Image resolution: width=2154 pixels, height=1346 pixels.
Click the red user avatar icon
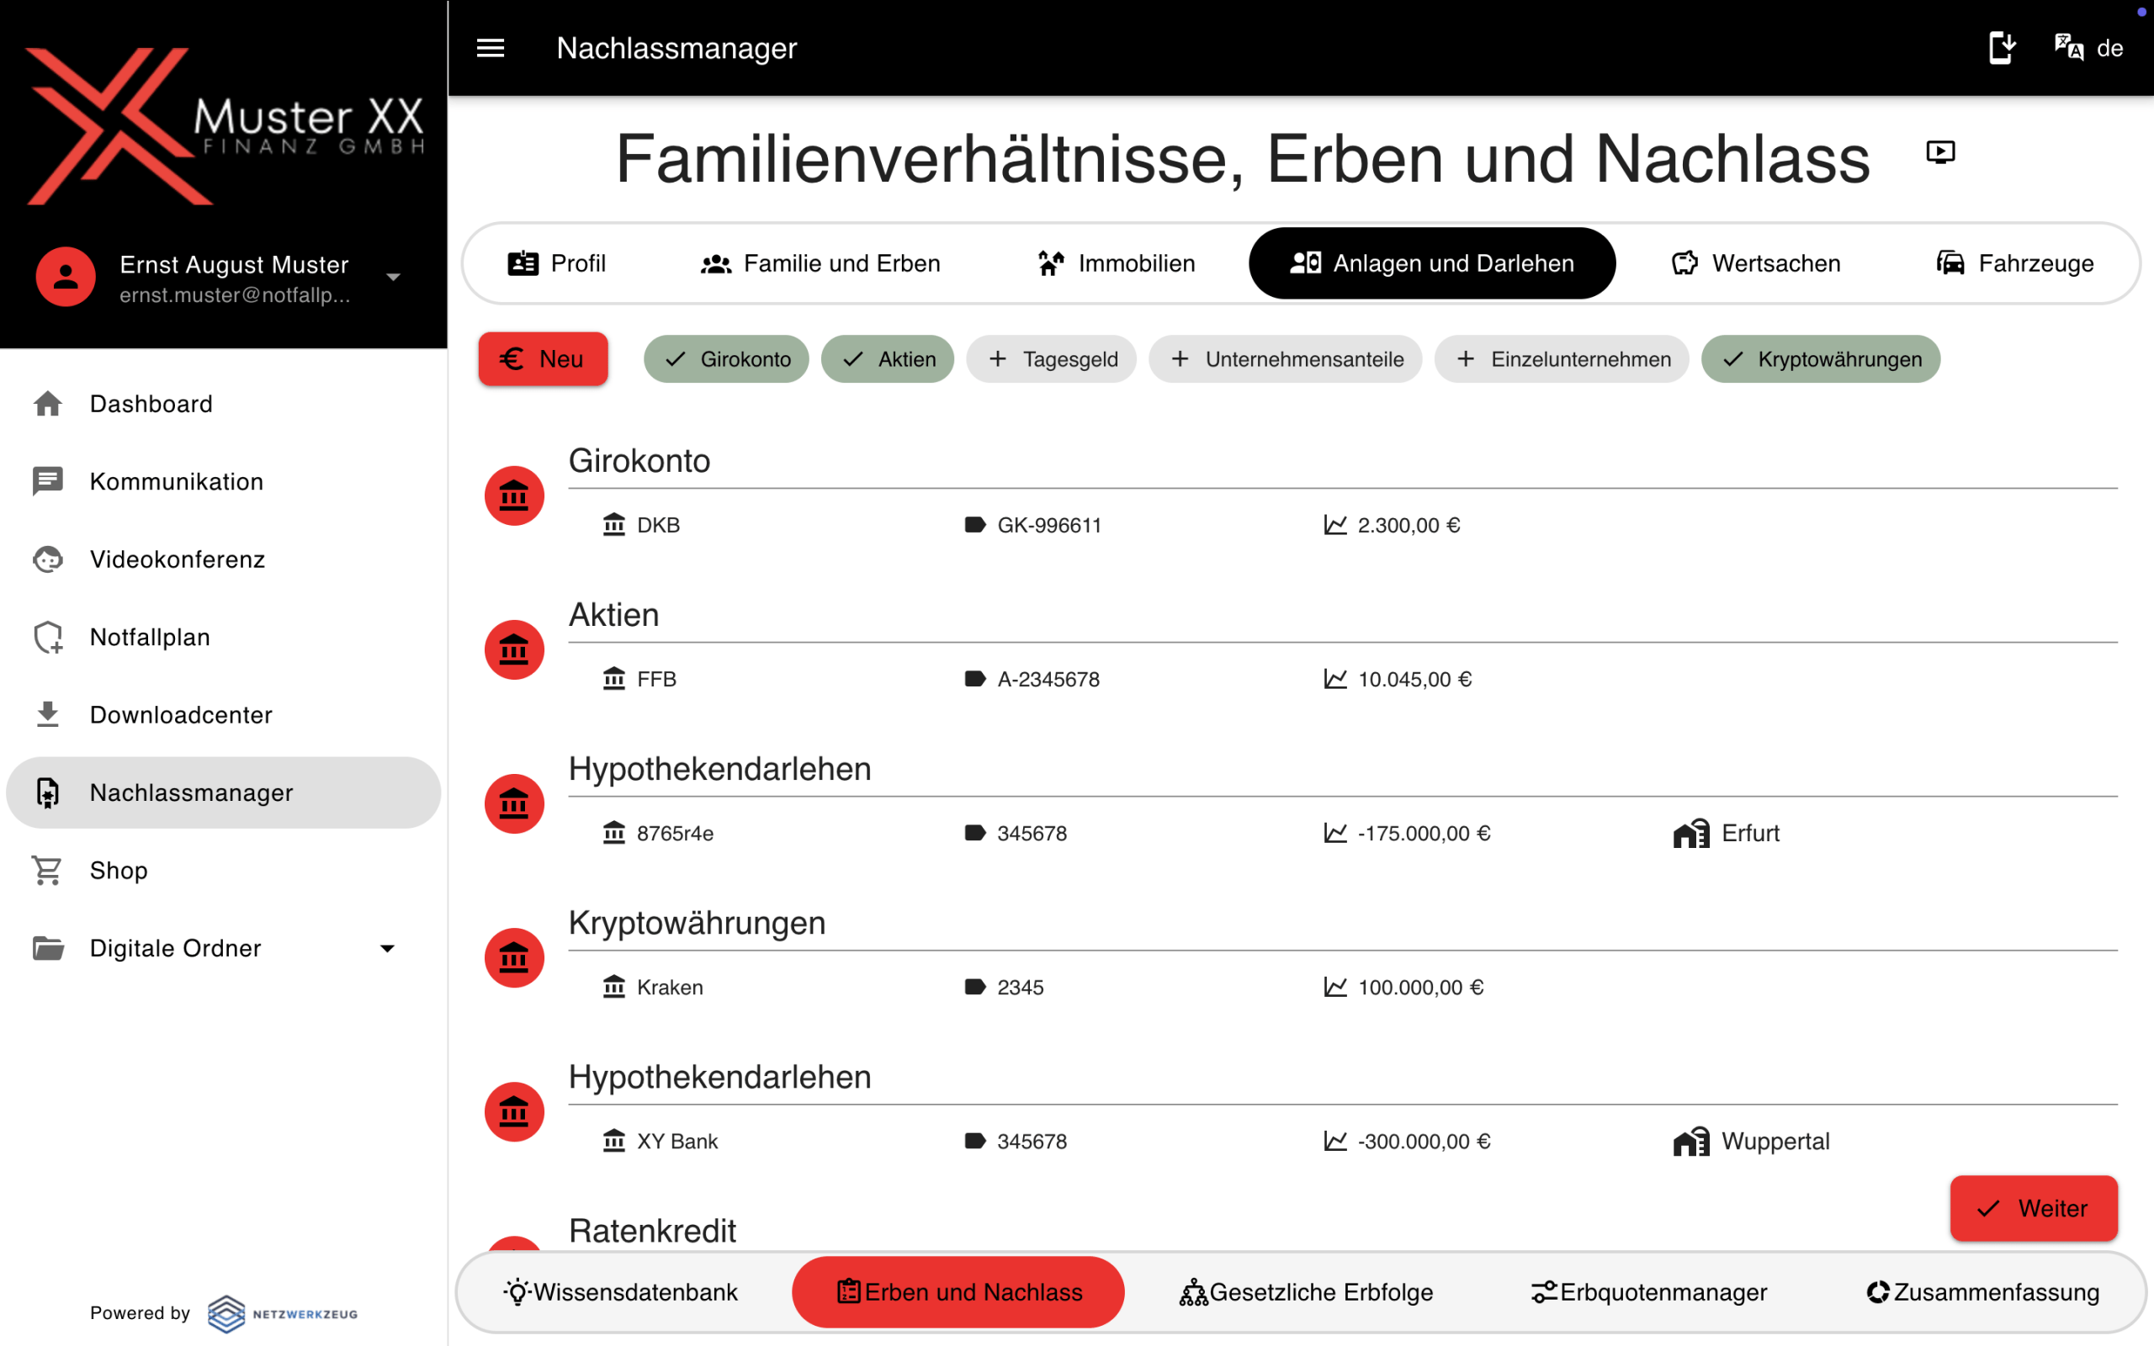(66, 277)
